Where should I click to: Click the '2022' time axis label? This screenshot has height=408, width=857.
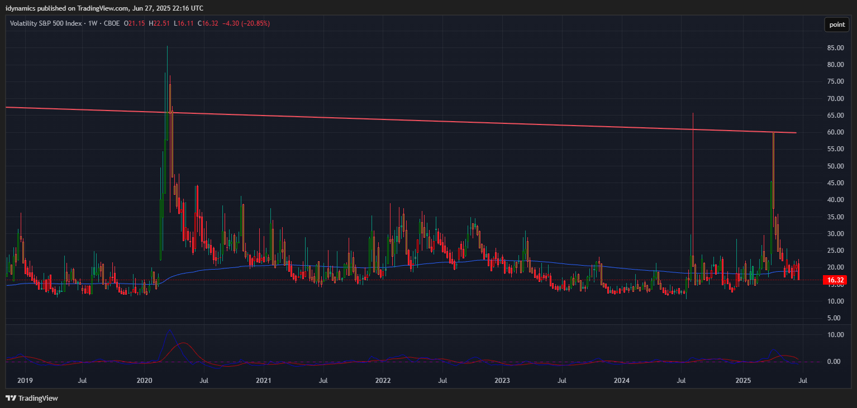[383, 381]
